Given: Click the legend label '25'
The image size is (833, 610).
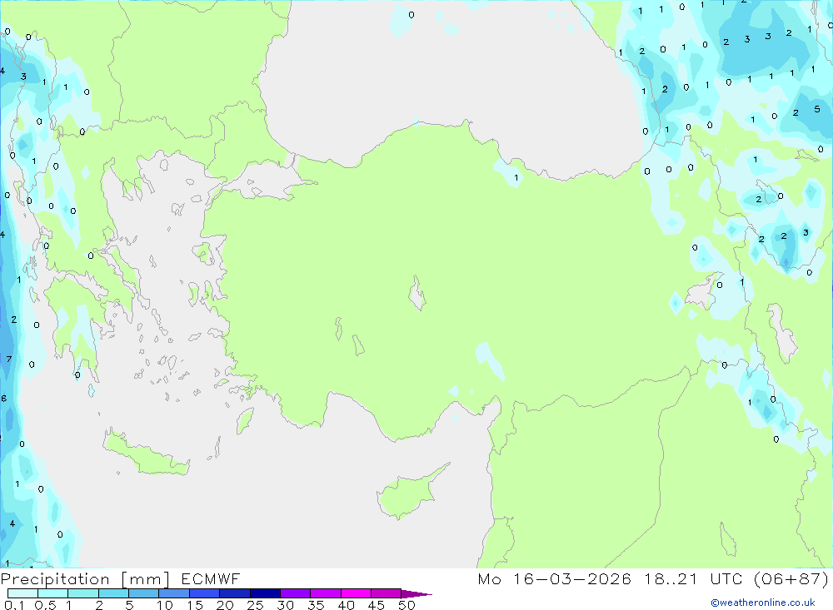Looking at the screenshot, I should (256, 605).
